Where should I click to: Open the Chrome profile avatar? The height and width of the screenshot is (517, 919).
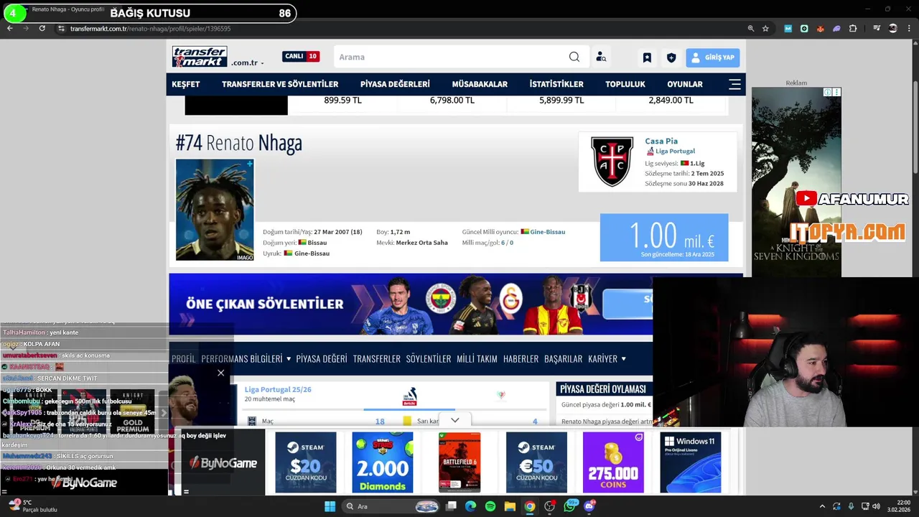pyautogui.click(x=892, y=29)
